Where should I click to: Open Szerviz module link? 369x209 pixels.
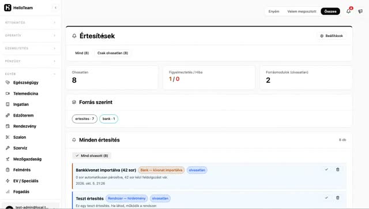[20, 148]
